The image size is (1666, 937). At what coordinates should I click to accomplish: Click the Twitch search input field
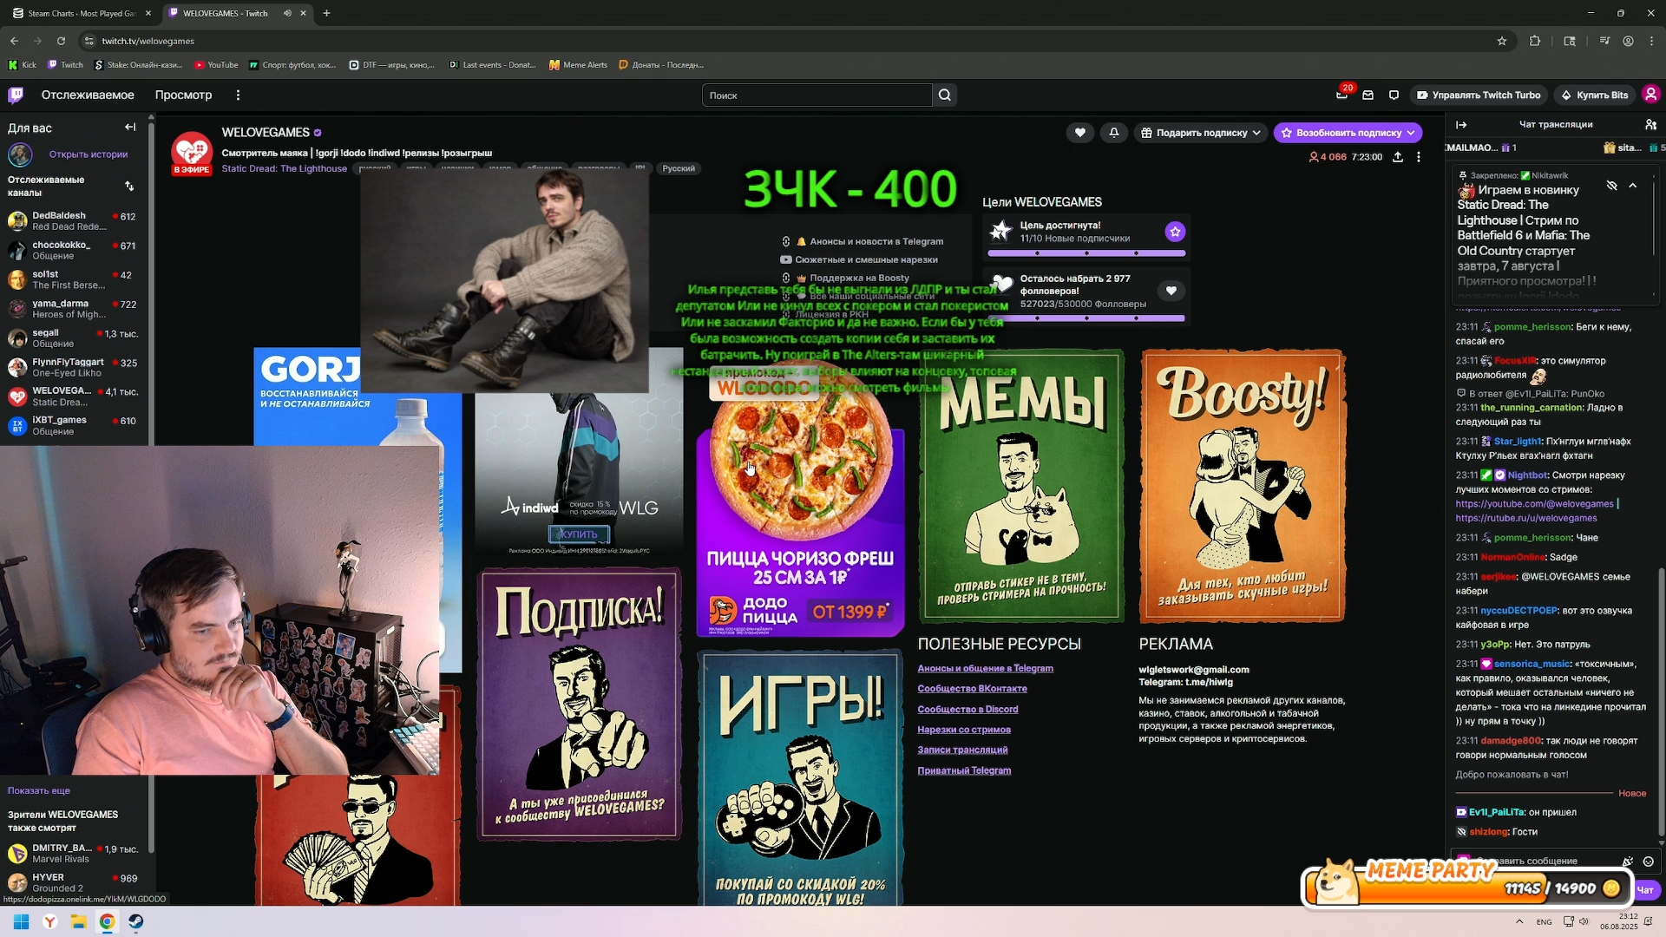tap(816, 95)
